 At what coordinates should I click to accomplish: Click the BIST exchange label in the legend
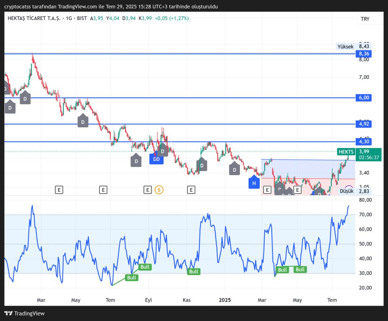82,18
